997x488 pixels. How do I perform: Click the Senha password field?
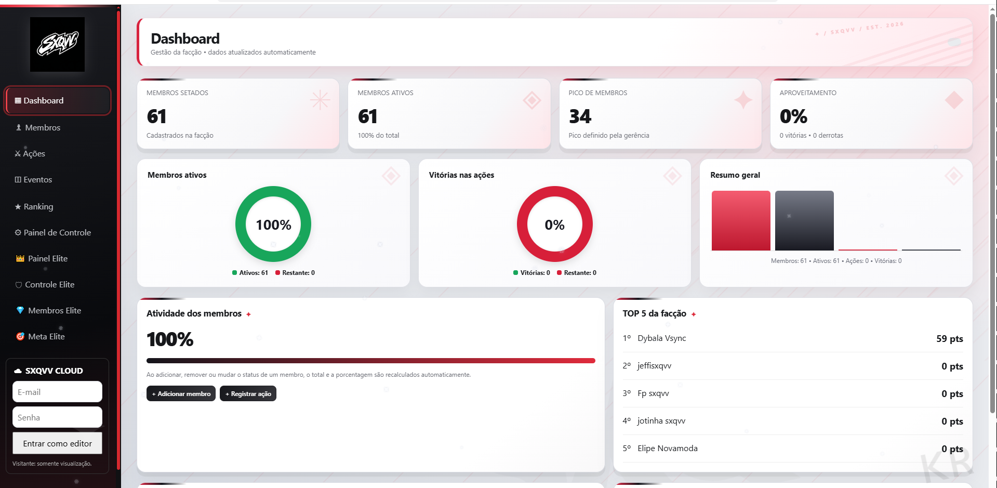57,417
